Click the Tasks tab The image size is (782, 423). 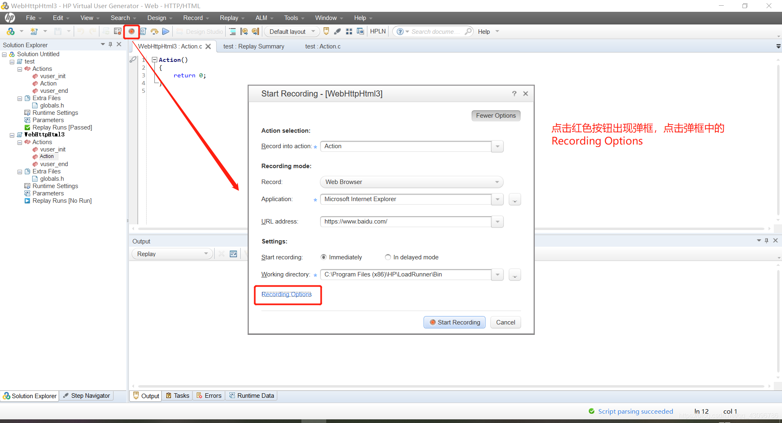coord(178,396)
